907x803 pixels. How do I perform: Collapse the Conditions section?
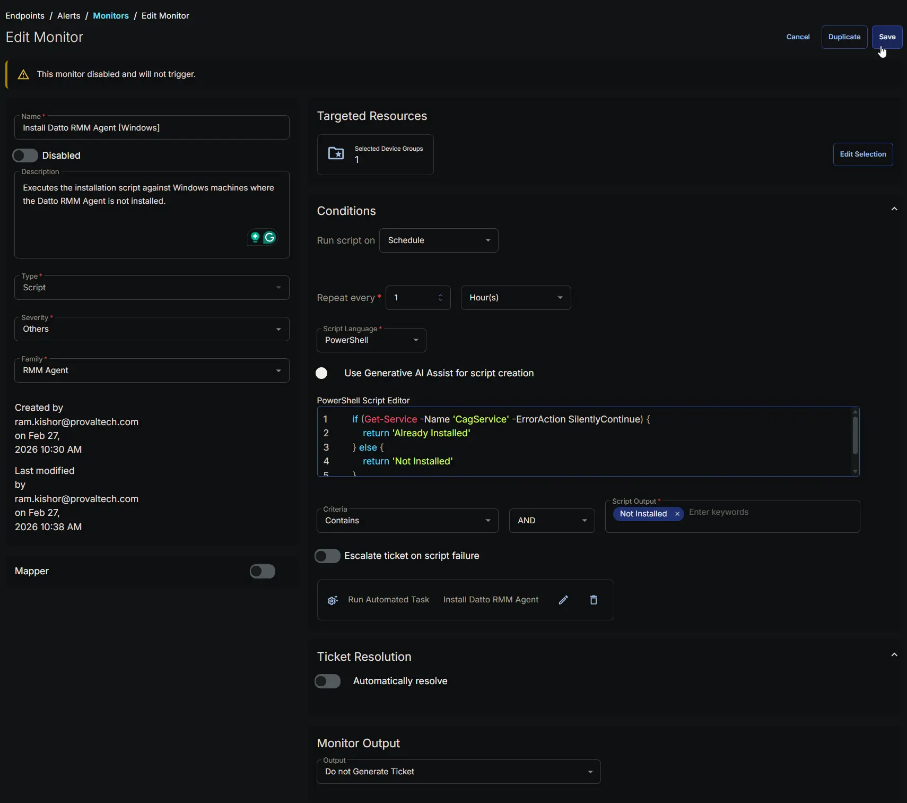click(x=894, y=209)
